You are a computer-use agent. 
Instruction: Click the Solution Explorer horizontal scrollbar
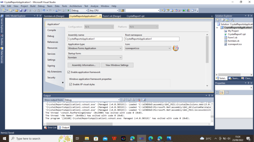(x=230, y=75)
